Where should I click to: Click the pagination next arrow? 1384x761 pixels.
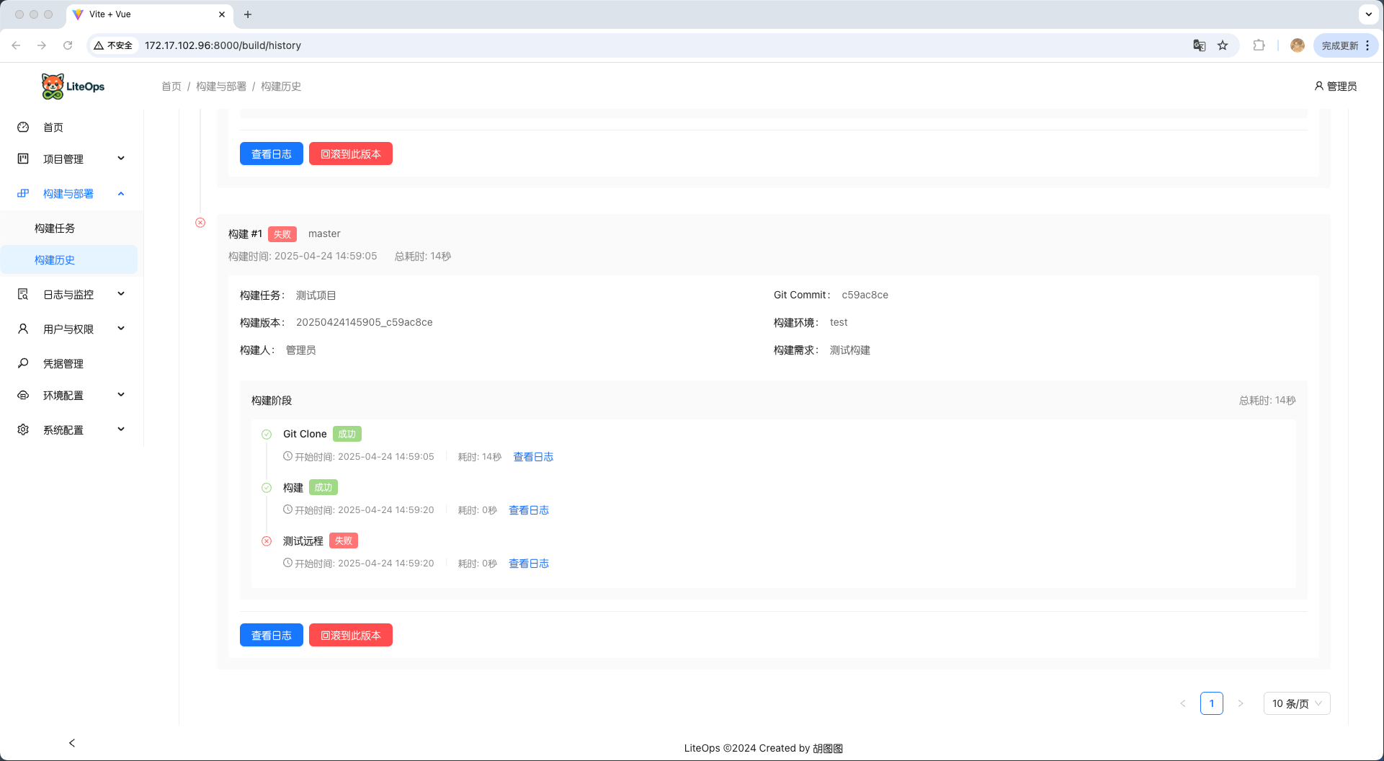pyautogui.click(x=1241, y=703)
